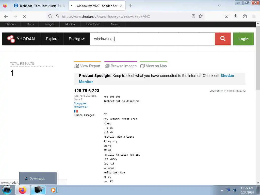This screenshot has height=195, width=260.
Task: Click Firefox in the taskbar
Action: pyautogui.click(x=23, y=190)
